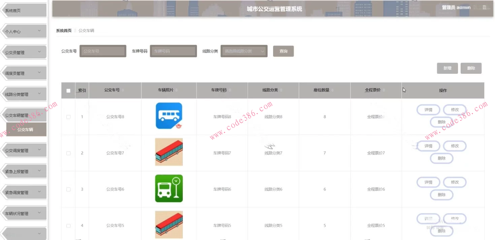Viewport: 495px width, 240px height.
Task: Open the green bus-stop photo icon for 公交车号6
Action: [169, 188]
